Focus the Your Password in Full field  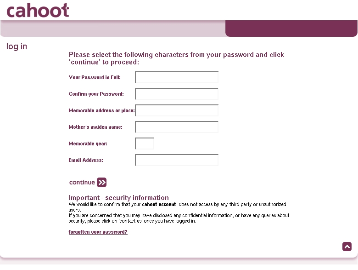point(177,77)
